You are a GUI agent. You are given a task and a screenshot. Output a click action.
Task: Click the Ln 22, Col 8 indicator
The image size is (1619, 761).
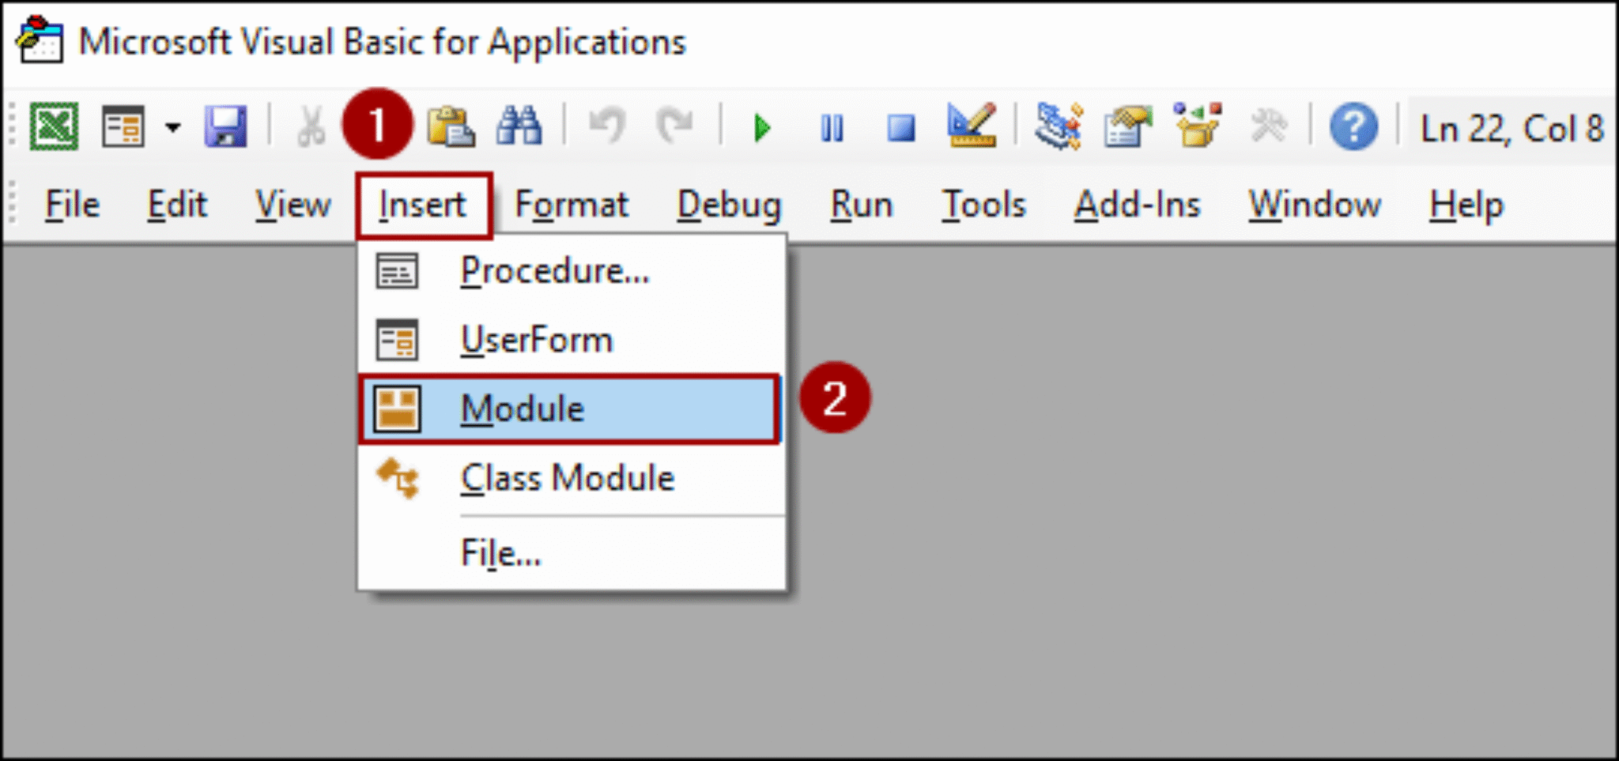tap(1512, 128)
